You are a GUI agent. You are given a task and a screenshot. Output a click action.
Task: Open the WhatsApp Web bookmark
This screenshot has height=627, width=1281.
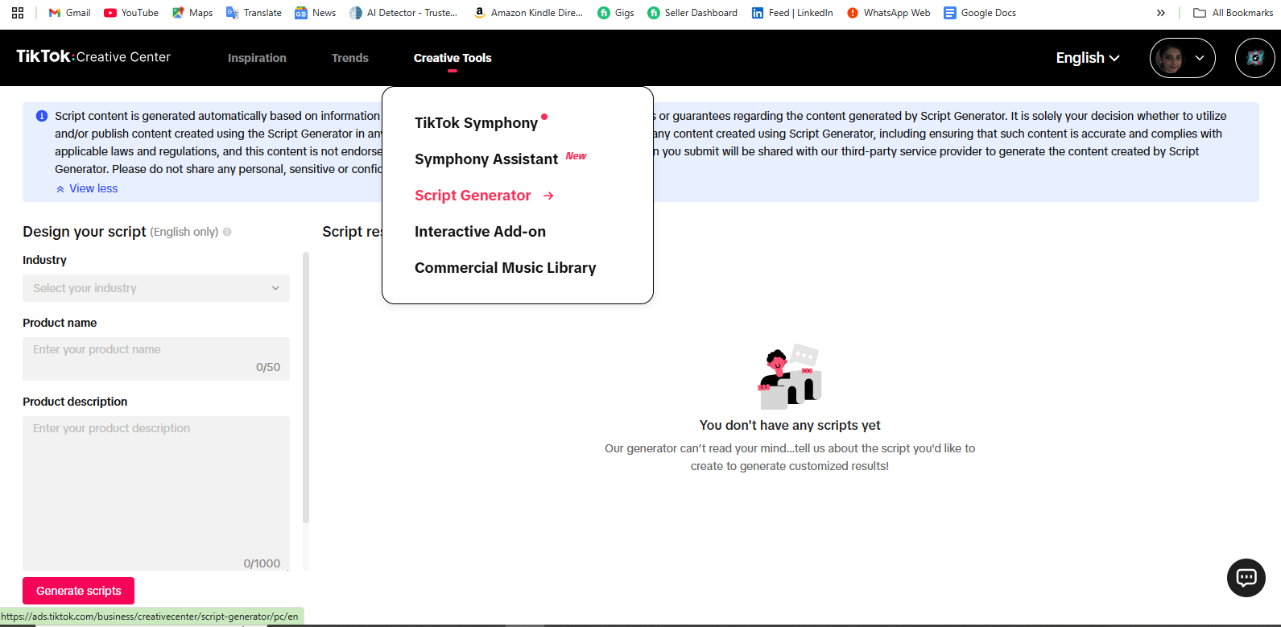[889, 13]
